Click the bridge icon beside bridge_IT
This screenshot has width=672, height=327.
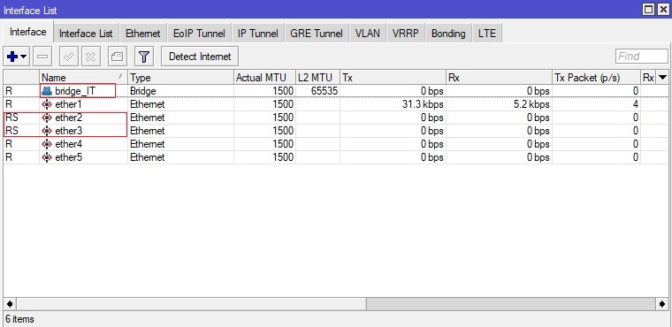[x=47, y=91]
